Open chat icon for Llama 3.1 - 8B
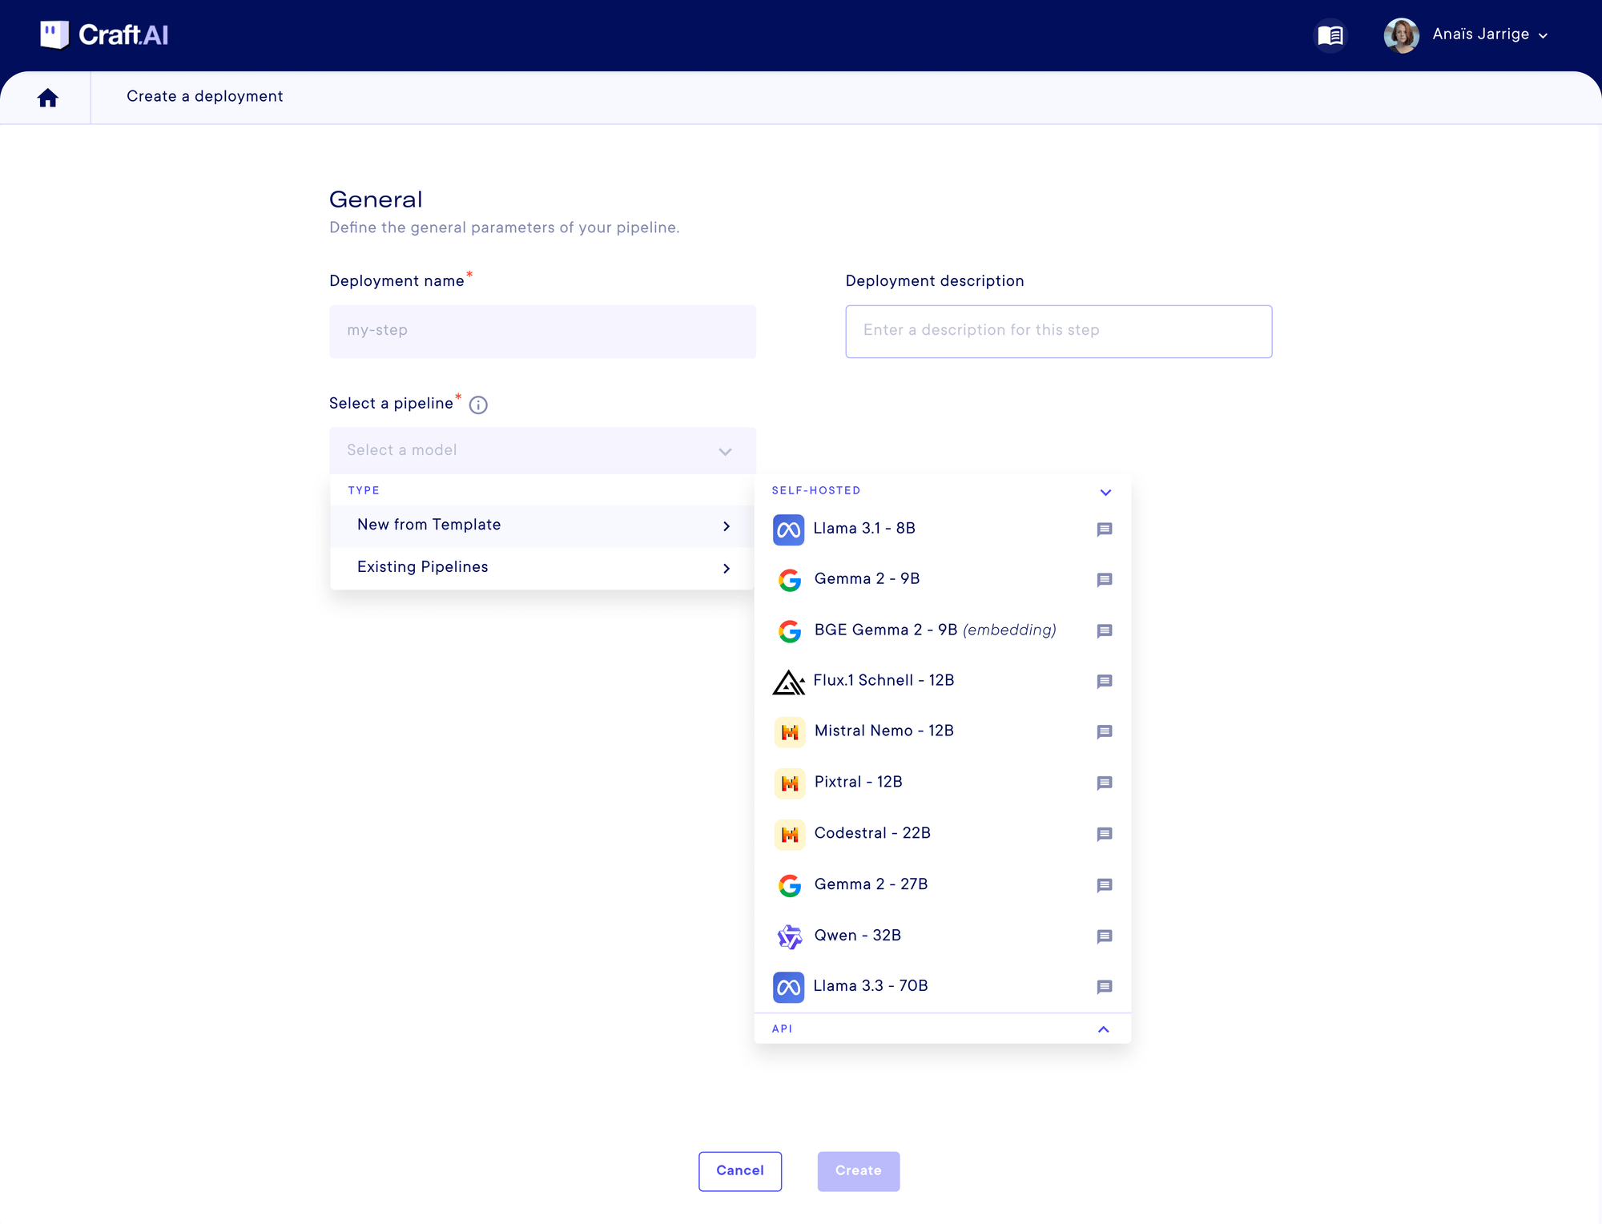This screenshot has width=1602, height=1224. tap(1105, 529)
